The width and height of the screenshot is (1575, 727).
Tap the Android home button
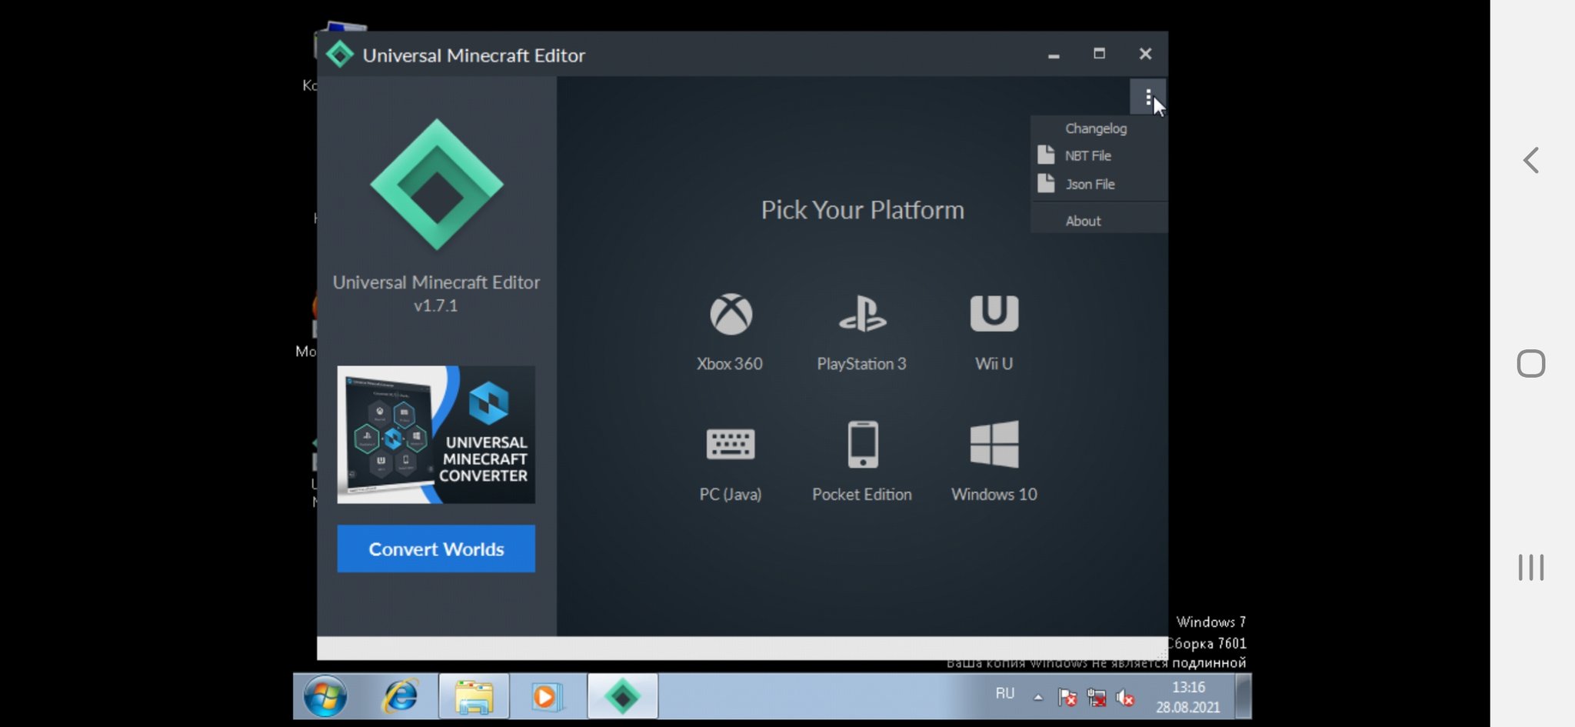tap(1531, 364)
